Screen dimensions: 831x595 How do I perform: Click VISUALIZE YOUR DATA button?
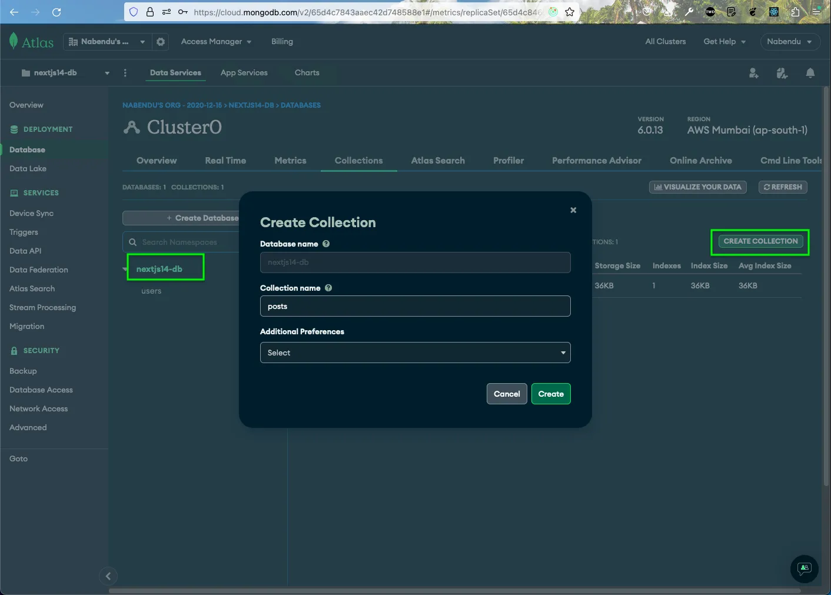(697, 187)
